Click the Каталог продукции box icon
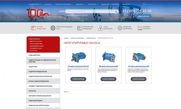The height and width of the screenshot is (109, 181). pyautogui.click(x=33, y=28)
